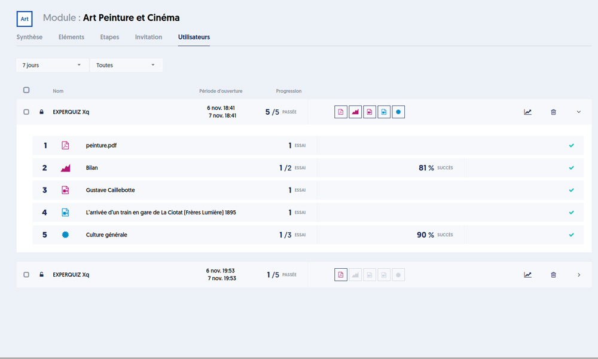This screenshot has width=598, height=359.
Task: Delete the first EXPERQUIZ Xq user row
Action: click(553, 112)
